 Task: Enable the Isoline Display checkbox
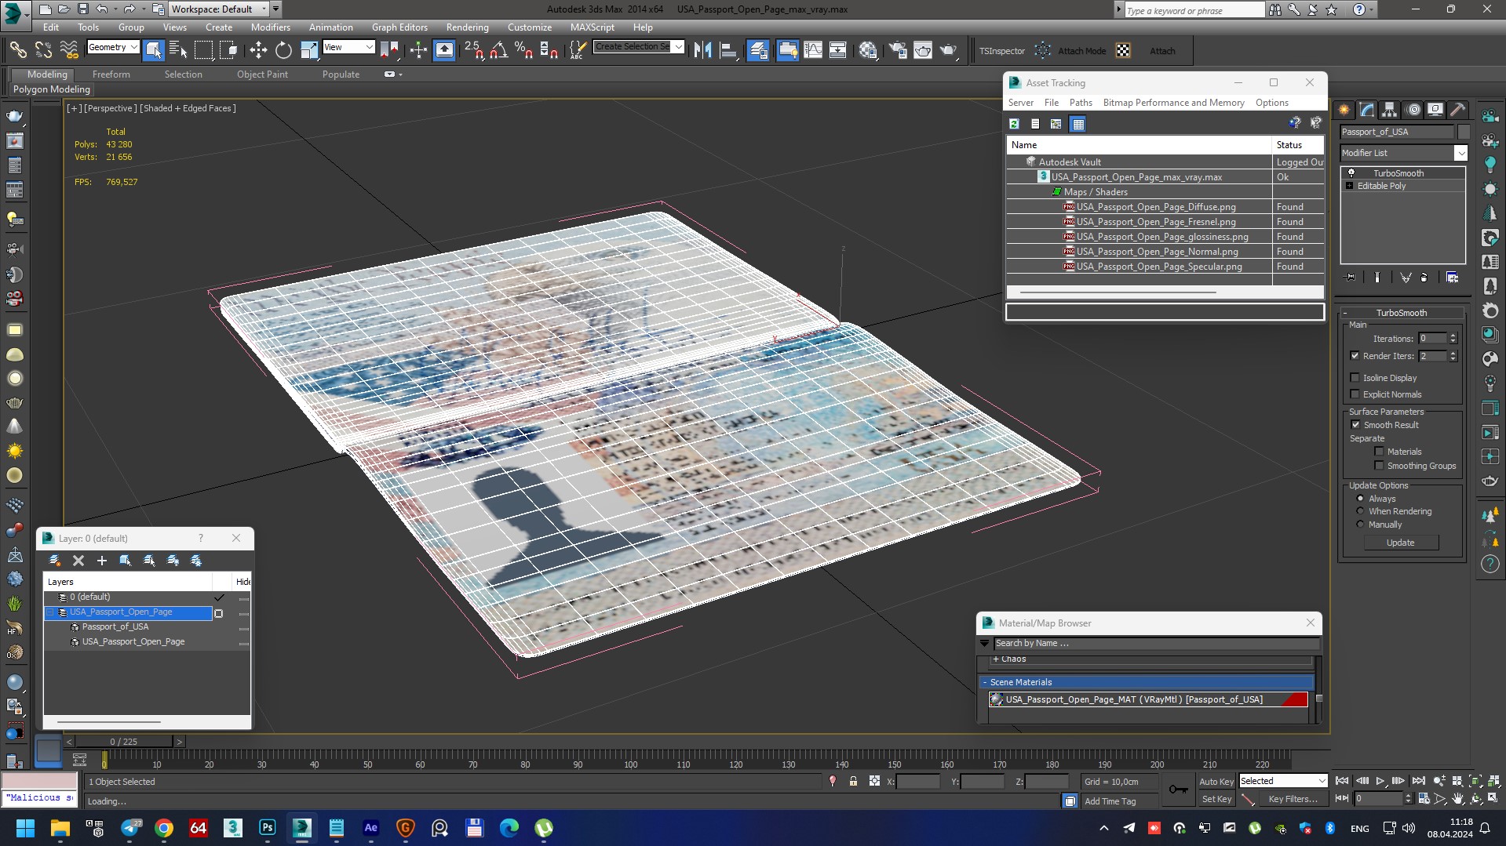pos(1355,378)
